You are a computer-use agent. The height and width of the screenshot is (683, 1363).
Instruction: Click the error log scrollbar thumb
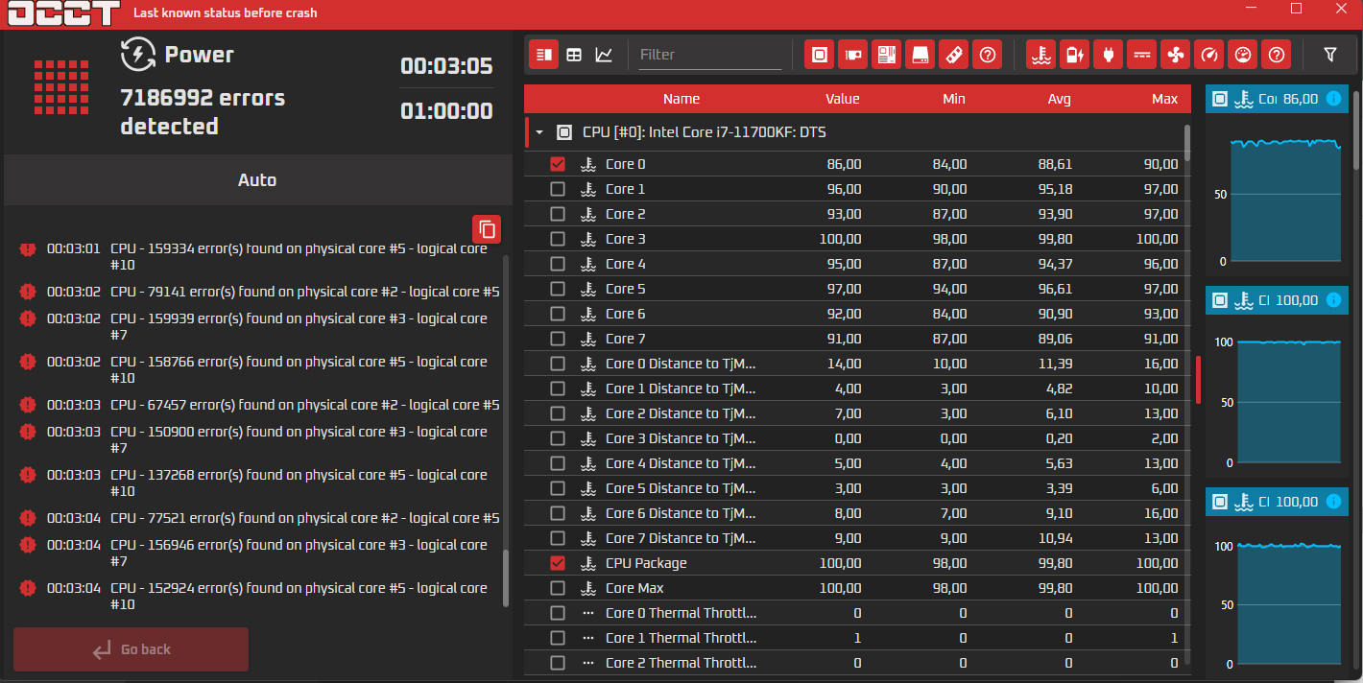tap(507, 577)
